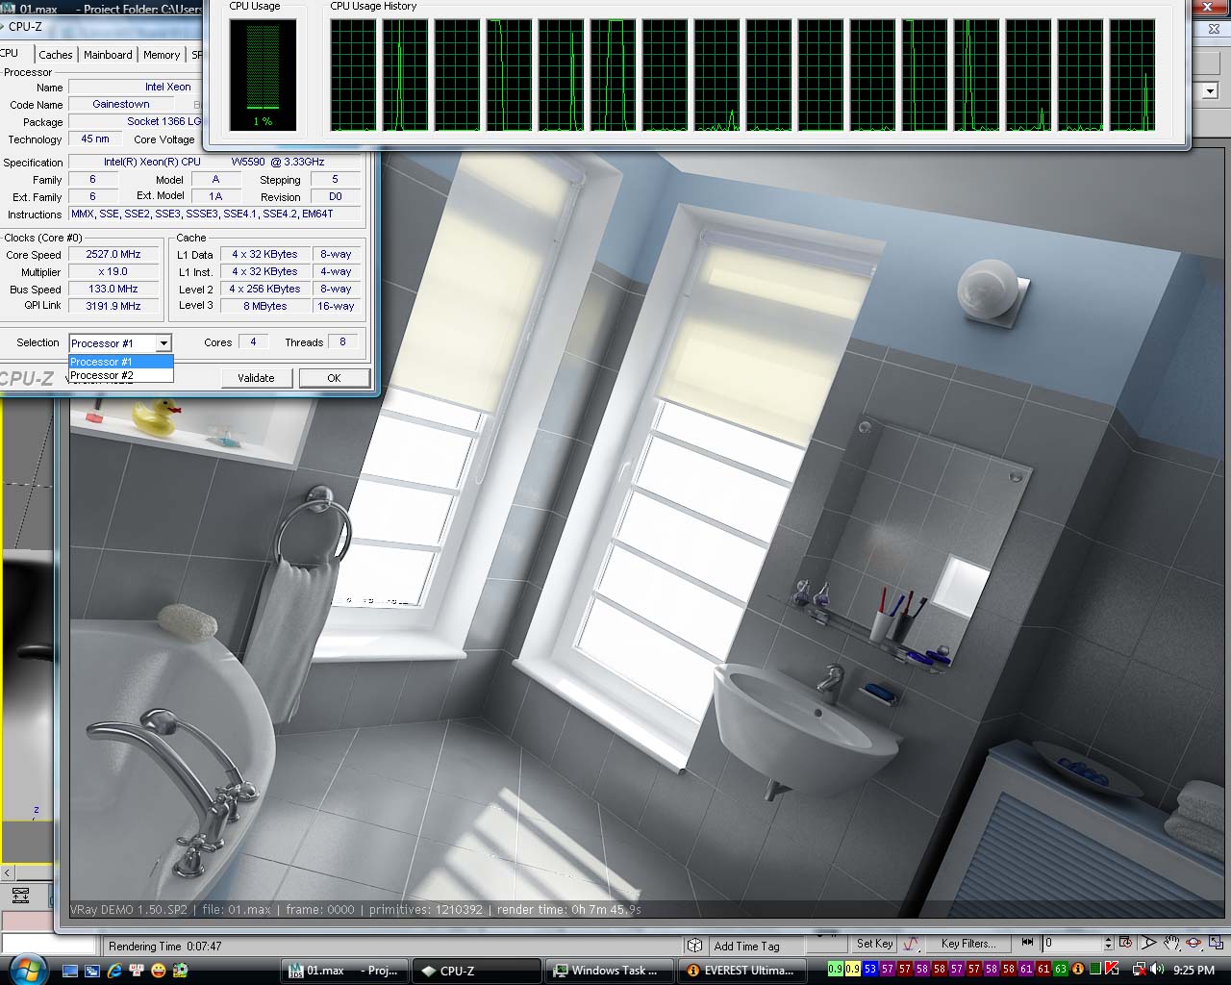Screen dimensions: 1231x985
Task: Choose Processor #1 in the dropdown list
Action: click(120, 362)
